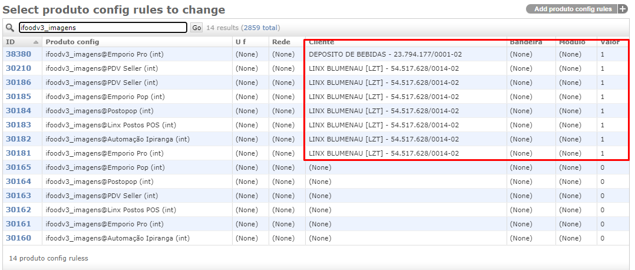635x270 pixels.
Task: Open rule ID 30181
Action: [x=18, y=153]
